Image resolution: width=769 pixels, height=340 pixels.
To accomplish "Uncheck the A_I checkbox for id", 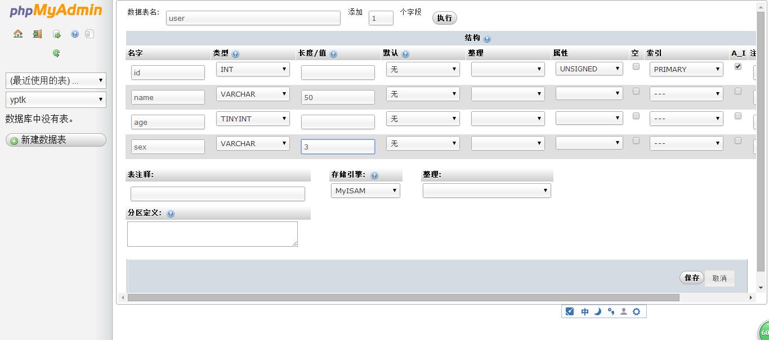I will tap(738, 66).
